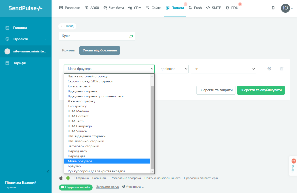Confirm popup name with green enter icon
This screenshot has height=193, width=297.
tap(131, 36)
